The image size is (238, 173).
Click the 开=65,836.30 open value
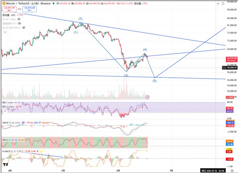tap(63, 4)
